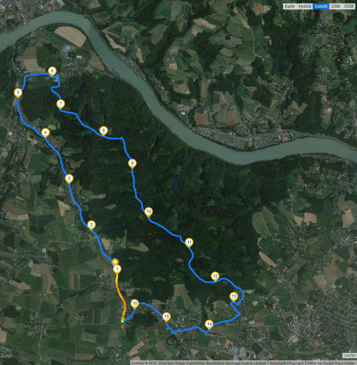Select the kilometer 14 waypoint marker
This screenshot has width=357, height=365.
pos(209,324)
